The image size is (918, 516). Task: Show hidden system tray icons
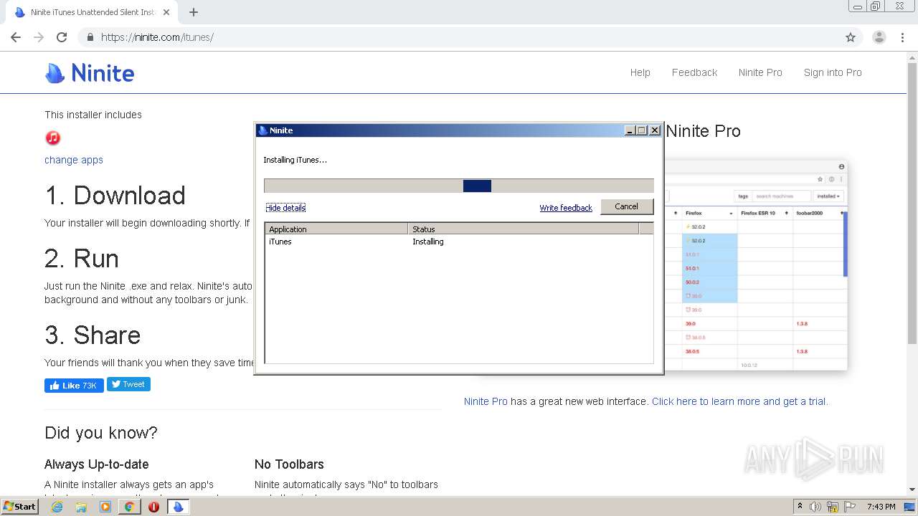point(800,507)
